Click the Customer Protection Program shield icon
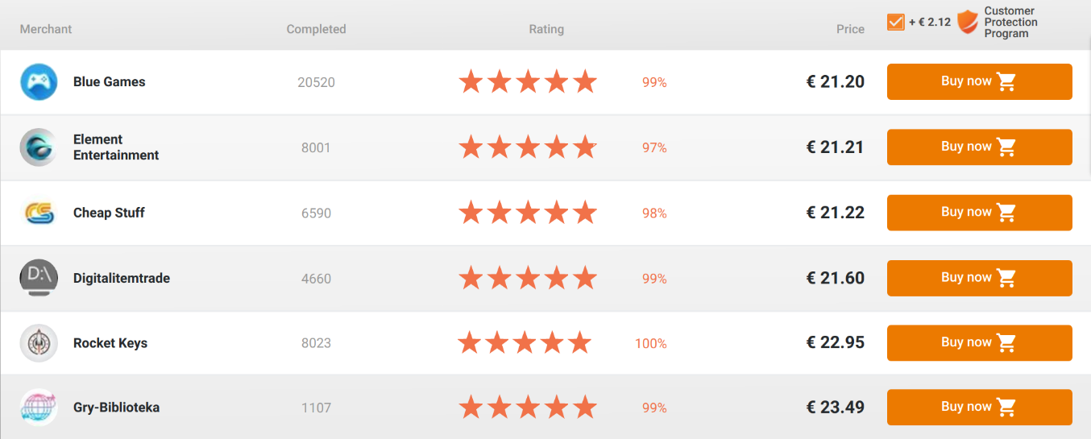Viewport: 1091px width, 439px height. click(x=967, y=22)
